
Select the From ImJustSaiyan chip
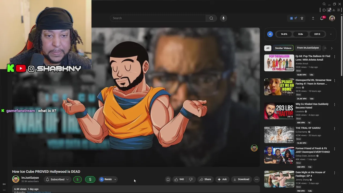point(308,48)
